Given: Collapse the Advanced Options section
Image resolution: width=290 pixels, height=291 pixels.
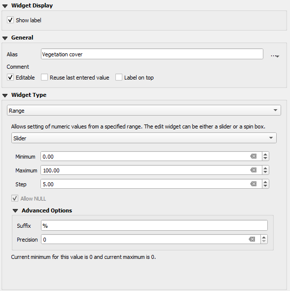Looking at the screenshot, I should (15, 210).
